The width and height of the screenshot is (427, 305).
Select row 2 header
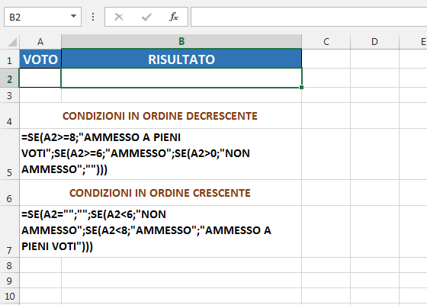pos(9,78)
